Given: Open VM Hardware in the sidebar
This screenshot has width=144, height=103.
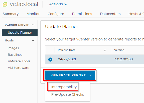Looking at the screenshot, I should coord(19,68).
